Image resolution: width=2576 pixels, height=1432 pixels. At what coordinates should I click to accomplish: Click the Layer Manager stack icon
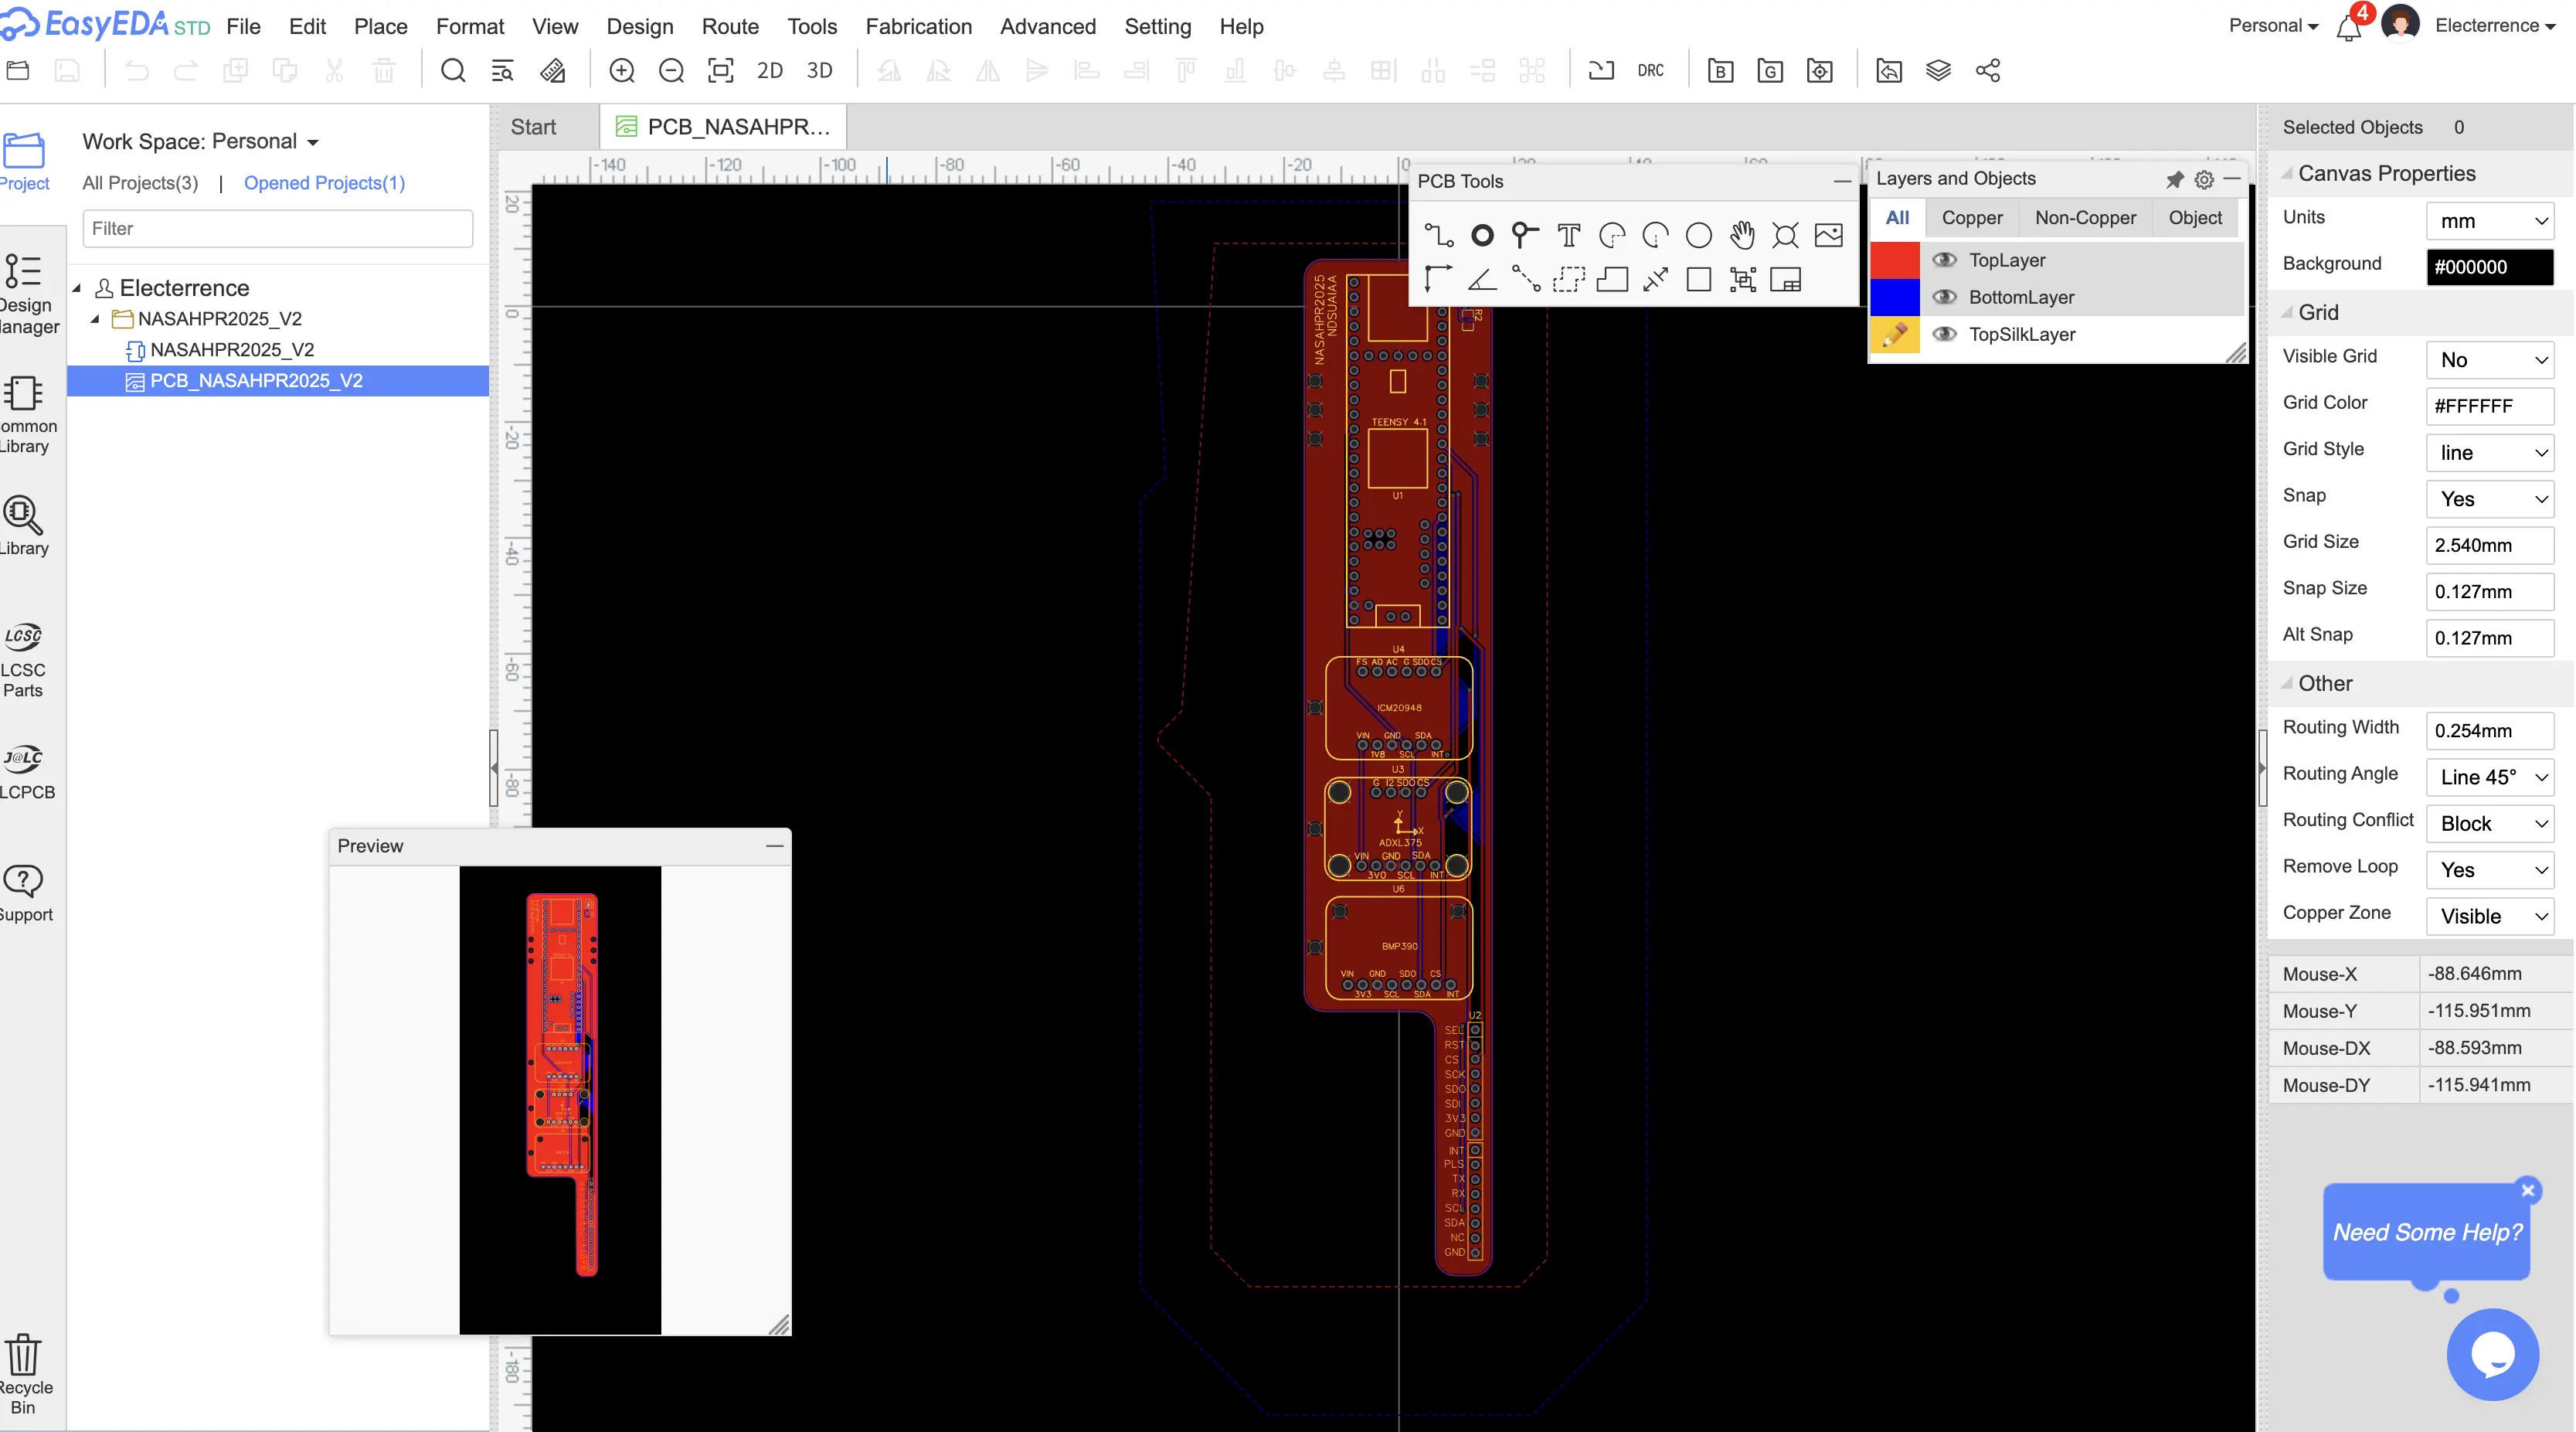1938,71
